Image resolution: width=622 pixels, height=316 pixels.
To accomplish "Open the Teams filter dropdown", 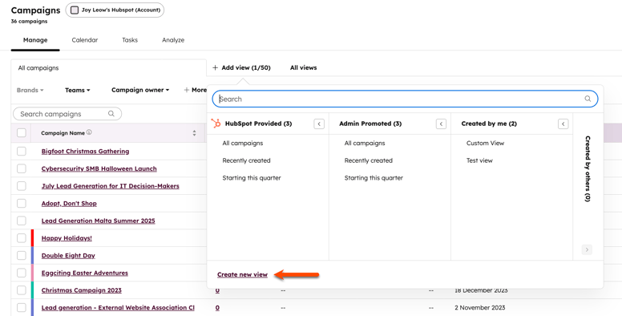I will (78, 90).
